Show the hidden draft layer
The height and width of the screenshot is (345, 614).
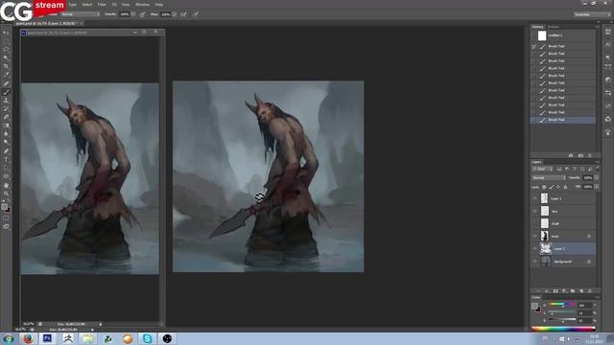534,223
